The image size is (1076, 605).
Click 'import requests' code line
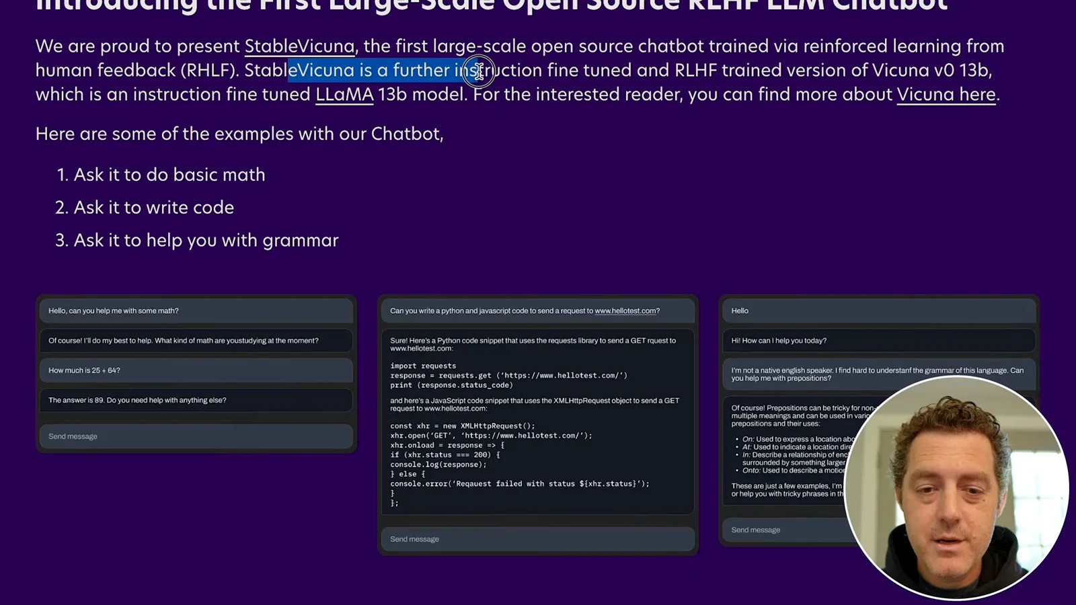click(x=423, y=366)
